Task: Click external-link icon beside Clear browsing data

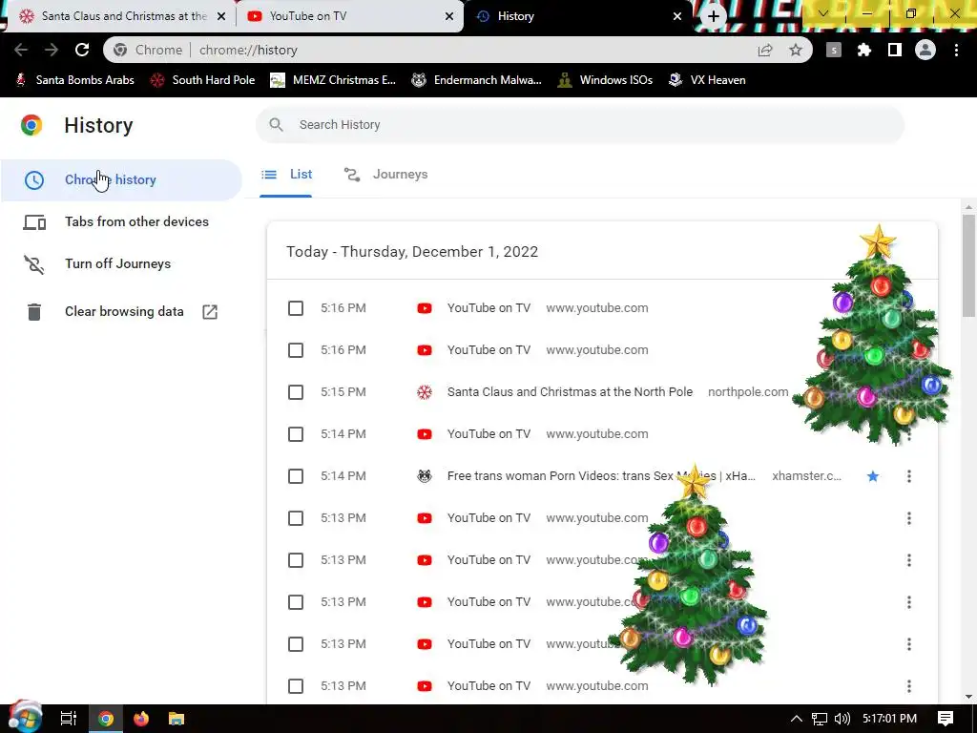Action: [210, 312]
